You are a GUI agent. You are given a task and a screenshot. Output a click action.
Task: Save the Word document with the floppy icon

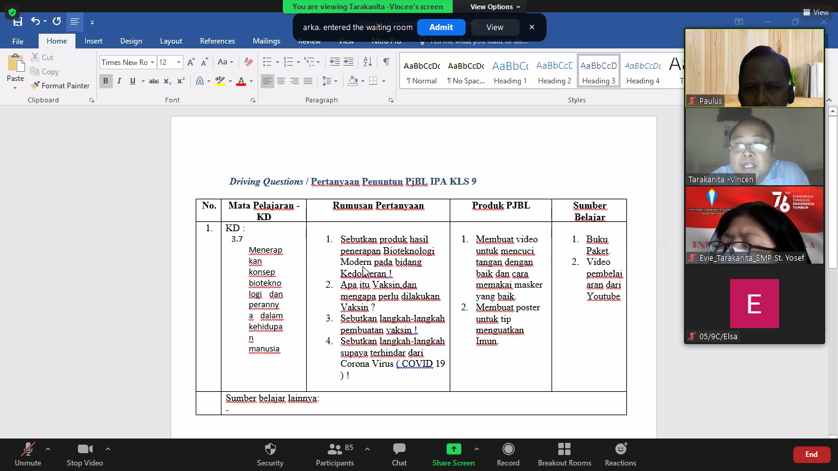[18, 21]
